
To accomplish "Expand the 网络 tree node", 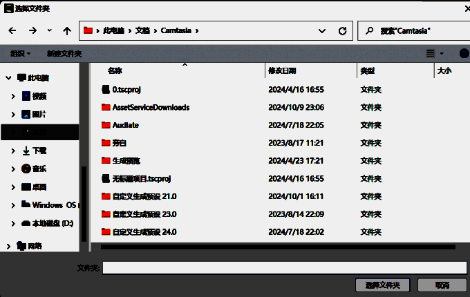I will tap(7, 246).
